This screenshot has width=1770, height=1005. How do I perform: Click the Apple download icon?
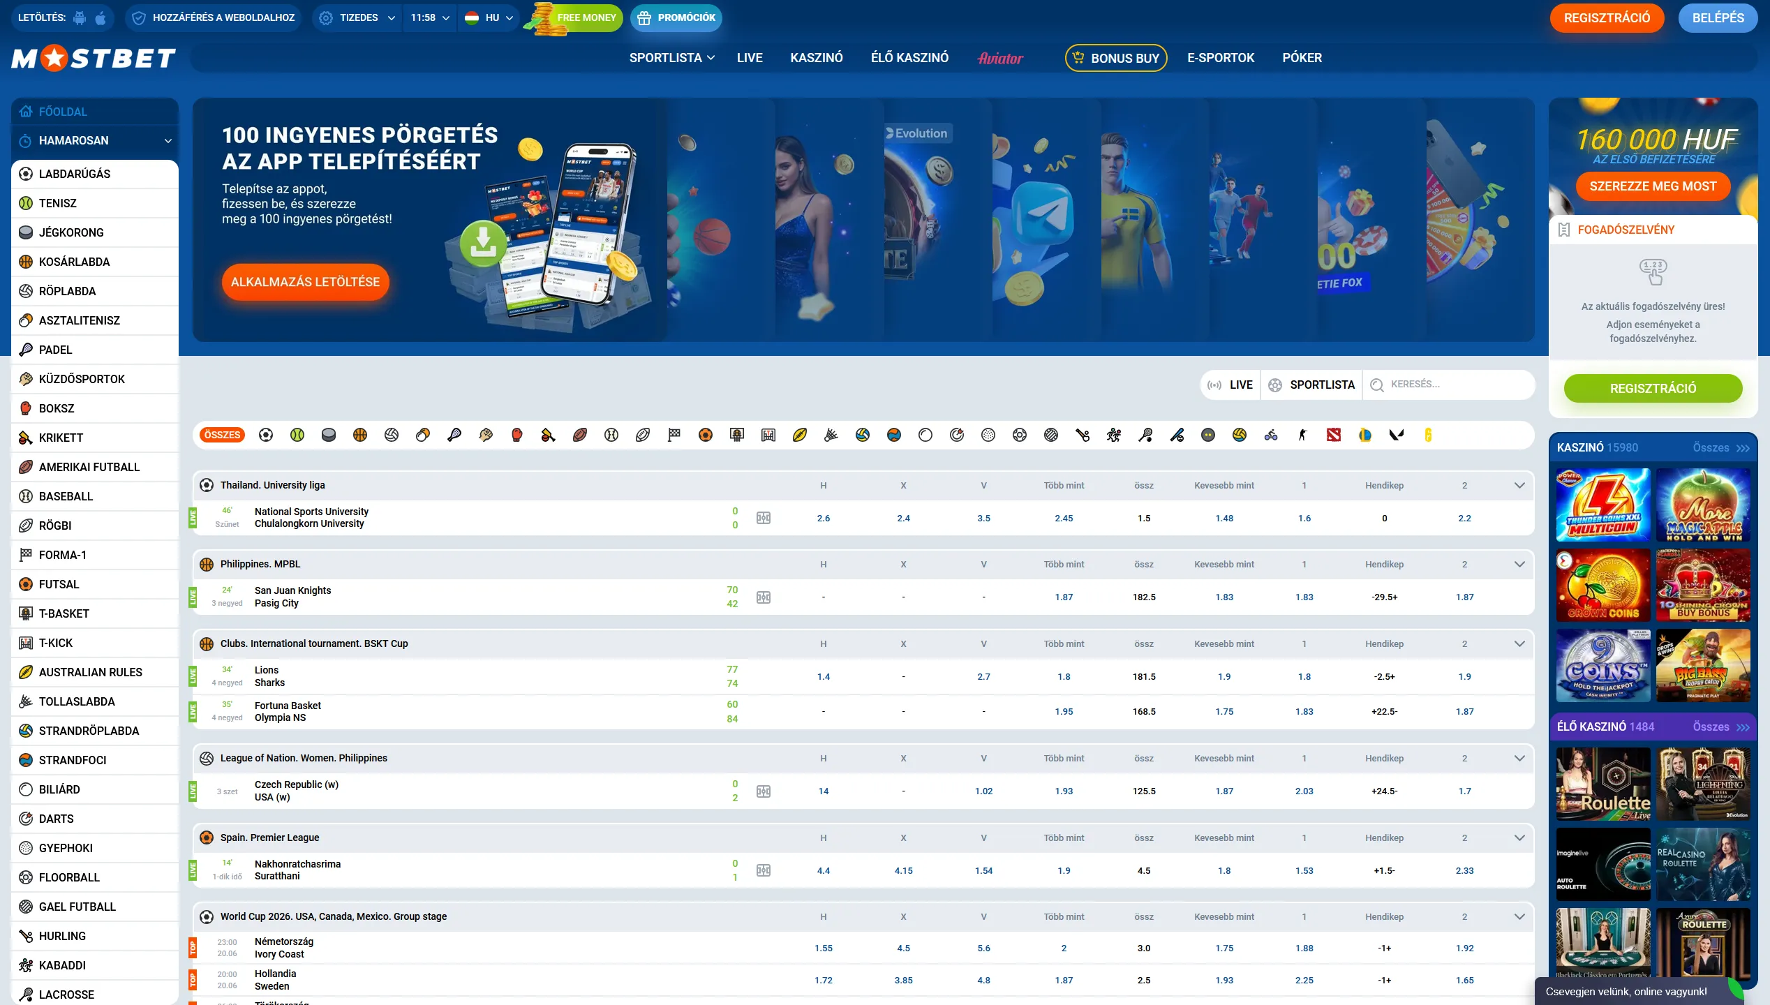101,17
